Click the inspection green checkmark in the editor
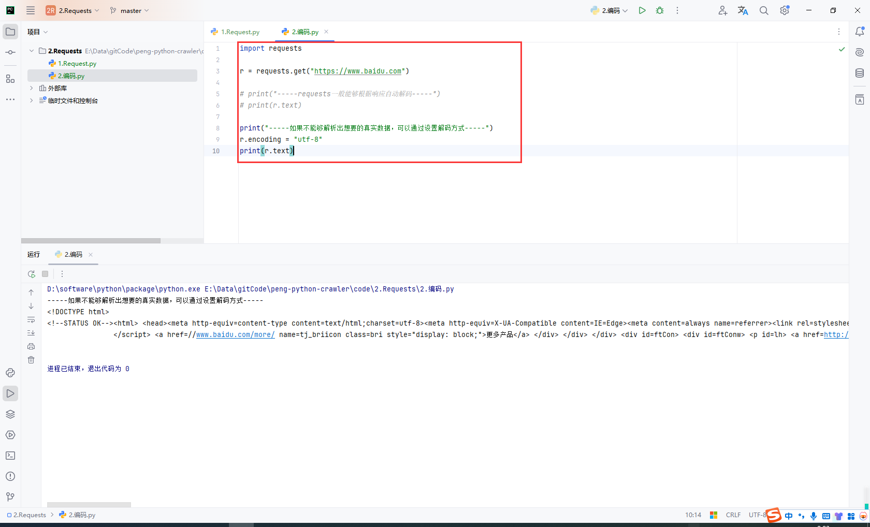The image size is (870, 527). [x=842, y=49]
